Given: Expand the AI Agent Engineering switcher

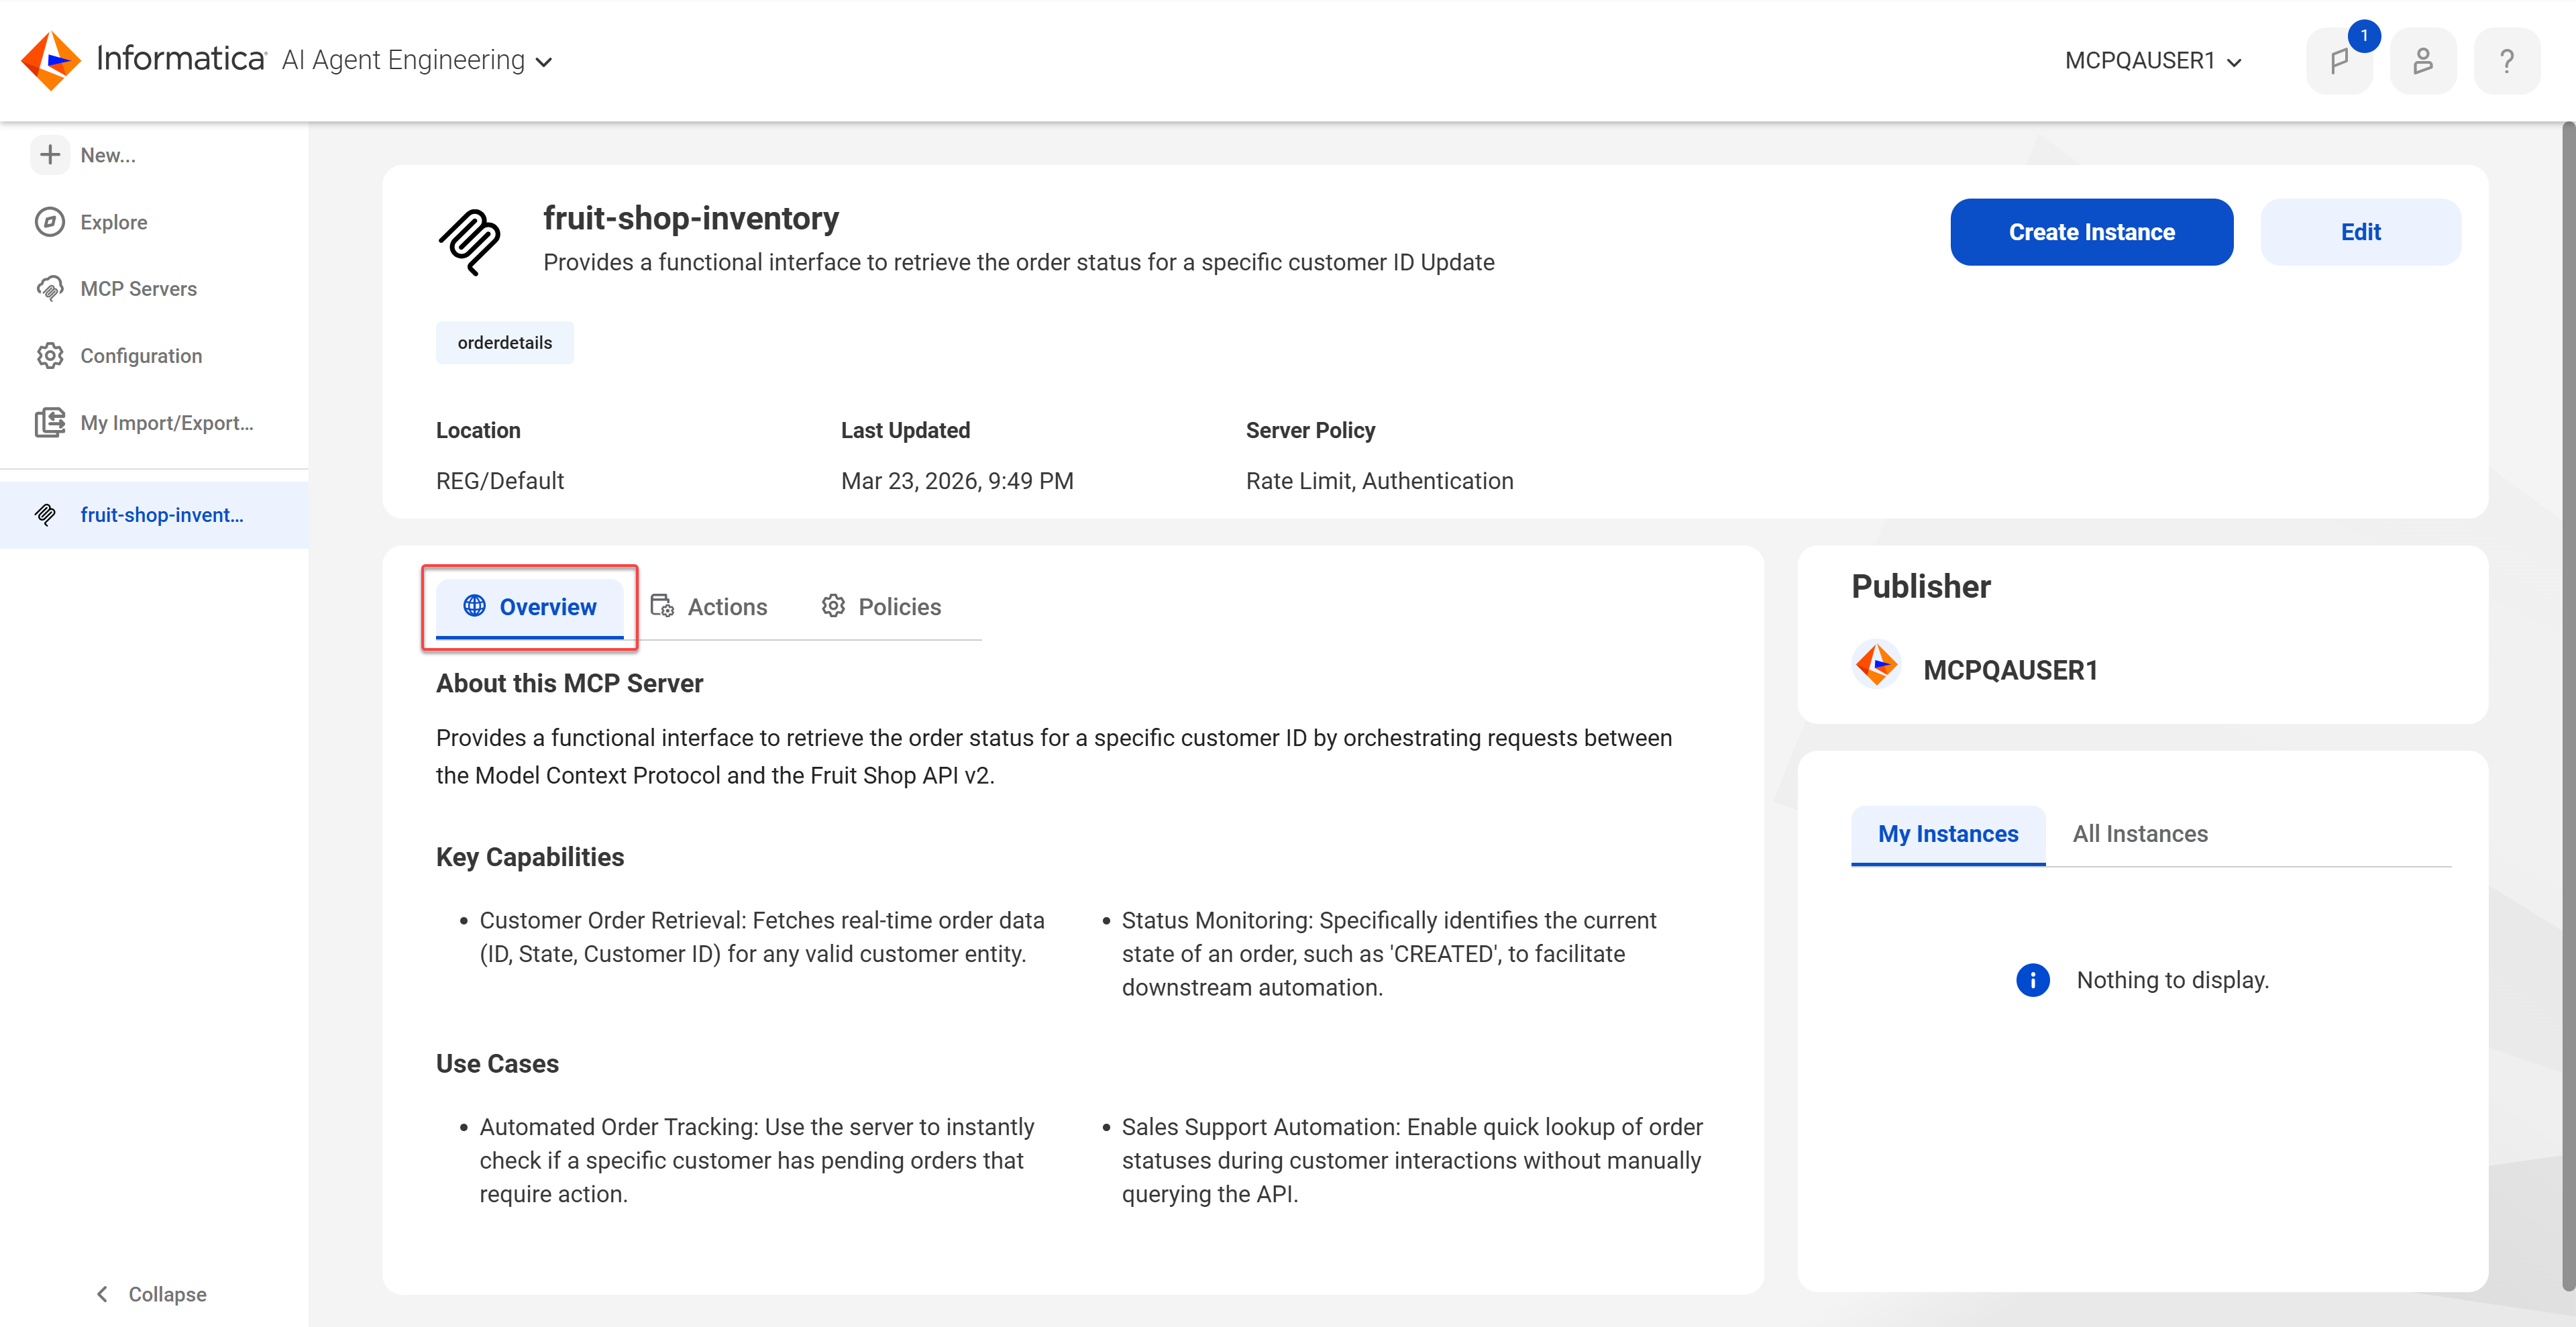Looking at the screenshot, I should coord(417,61).
